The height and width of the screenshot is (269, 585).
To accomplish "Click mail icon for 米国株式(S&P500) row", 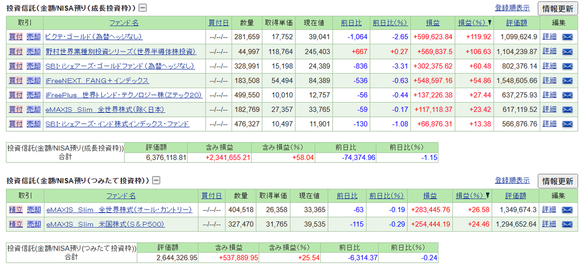I will tap(567, 225).
